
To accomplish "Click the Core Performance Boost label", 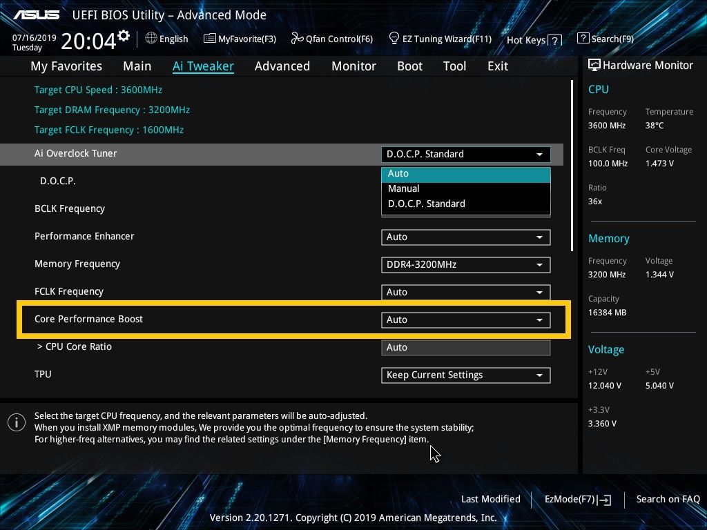I will point(88,319).
